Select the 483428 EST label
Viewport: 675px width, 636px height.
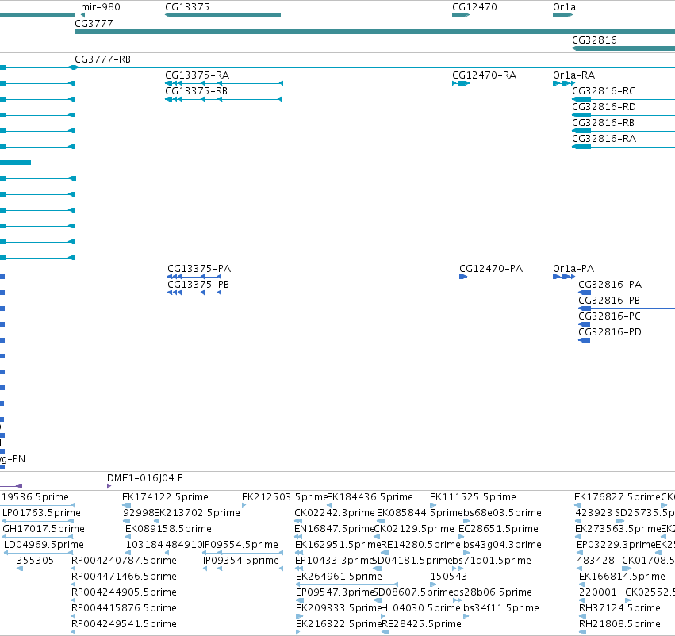[x=596, y=561]
